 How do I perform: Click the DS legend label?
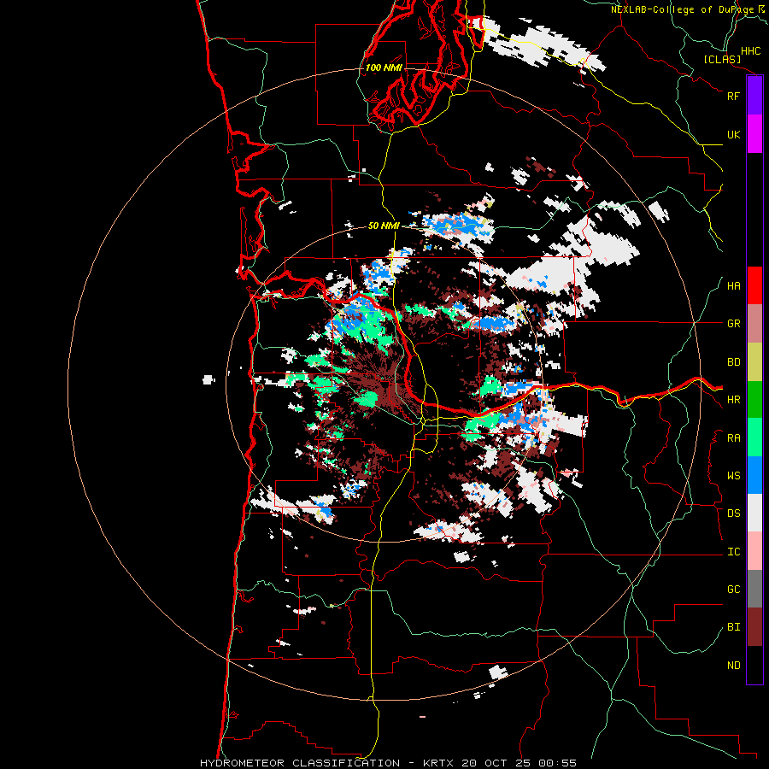(733, 514)
